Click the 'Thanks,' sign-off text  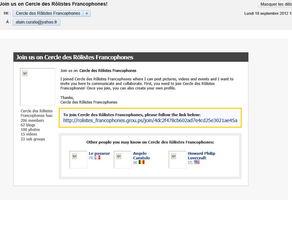point(67,98)
